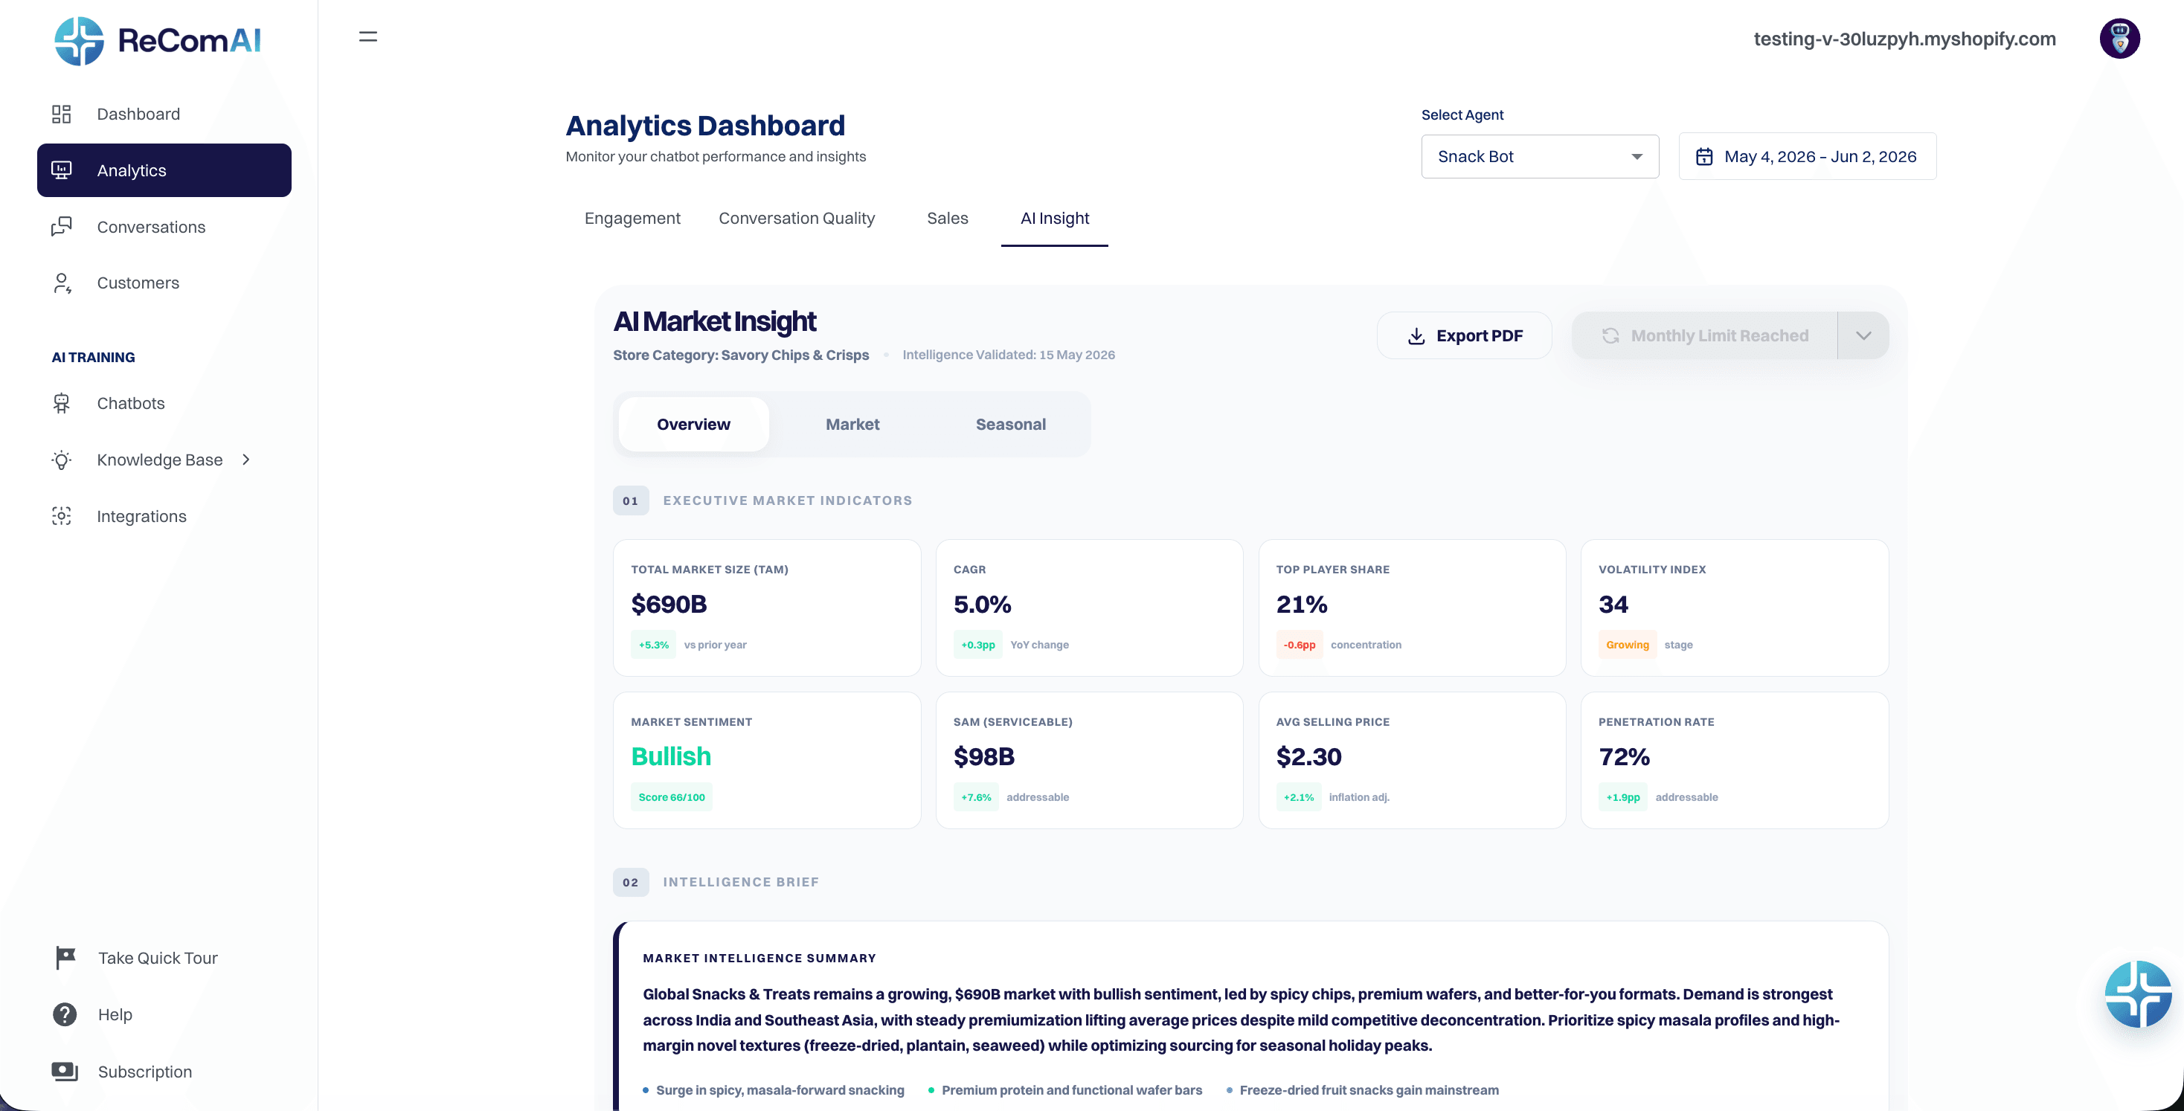Click the refresh icon near Monthly Limit Reached

tap(1610, 335)
